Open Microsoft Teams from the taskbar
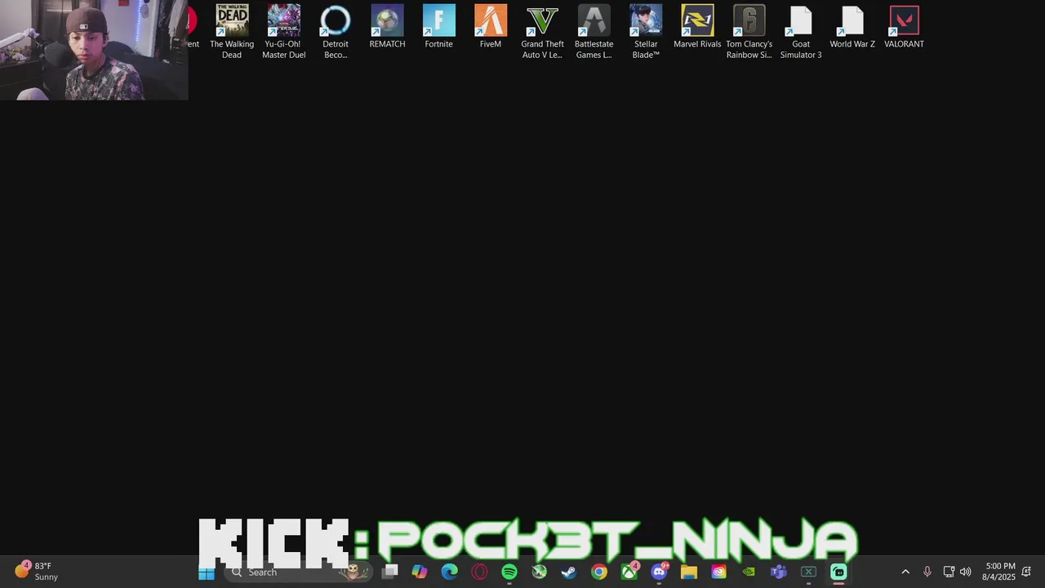 (x=779, y=572)
